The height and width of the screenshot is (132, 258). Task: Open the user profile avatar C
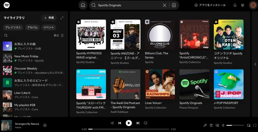point(253,5)
